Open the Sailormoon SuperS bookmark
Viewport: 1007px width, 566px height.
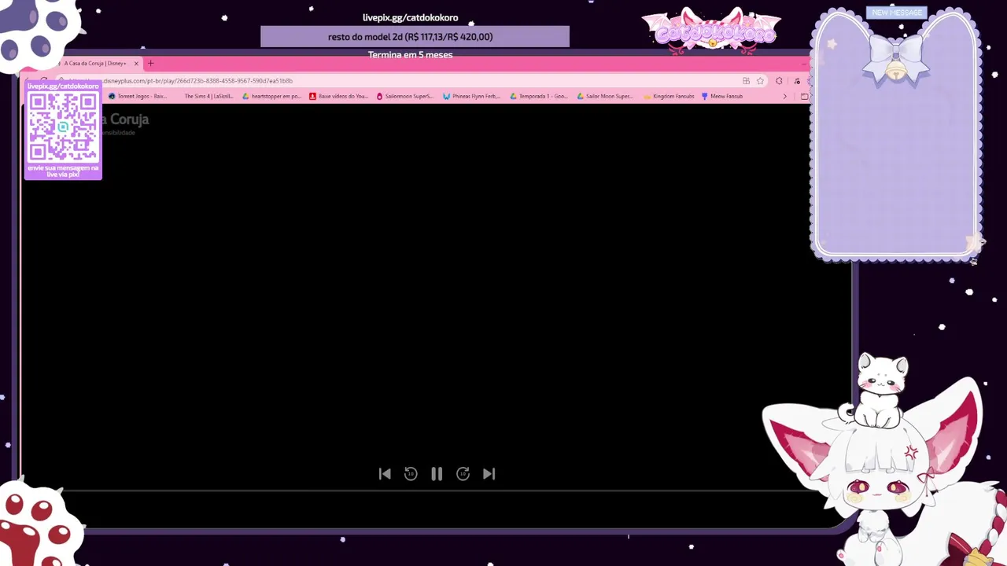coord(404,96)
